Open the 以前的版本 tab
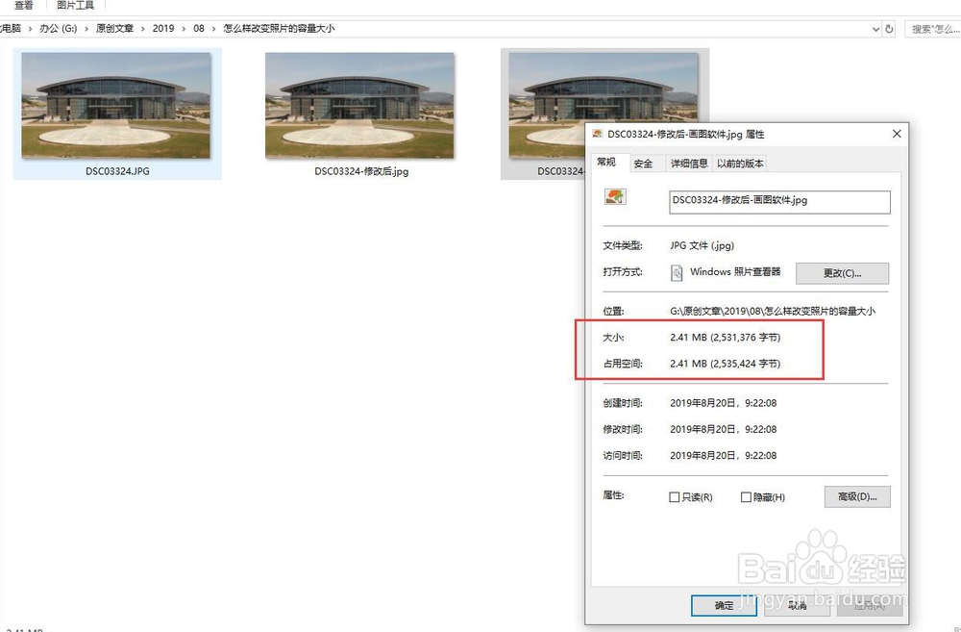The width and height of the screenshot is (961, 632). click(x=740, y=164)
